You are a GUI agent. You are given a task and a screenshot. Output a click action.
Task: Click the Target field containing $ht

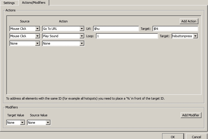click(x=175, y=29)
